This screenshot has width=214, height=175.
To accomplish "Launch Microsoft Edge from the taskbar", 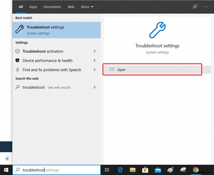I will pyautogui.click(x=120, y=170).
